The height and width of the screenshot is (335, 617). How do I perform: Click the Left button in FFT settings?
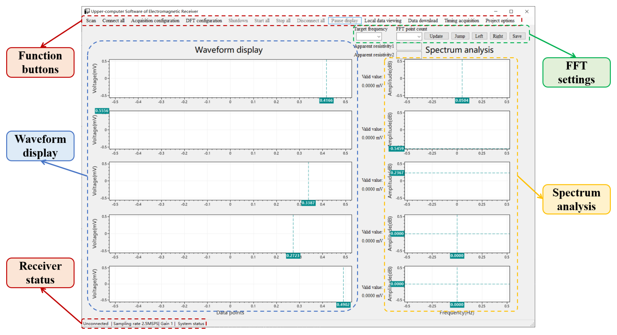(479, 36)
